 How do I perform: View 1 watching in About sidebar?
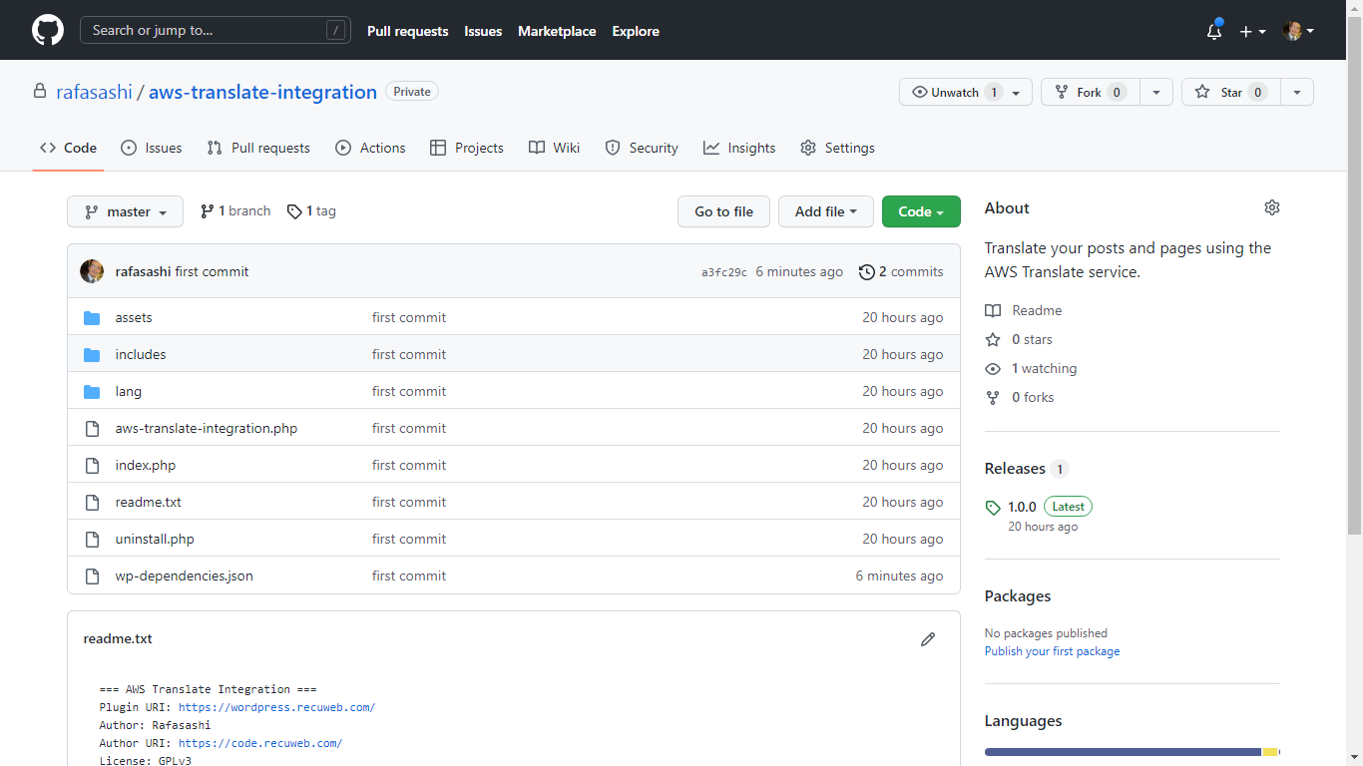tap(1031, 368)
